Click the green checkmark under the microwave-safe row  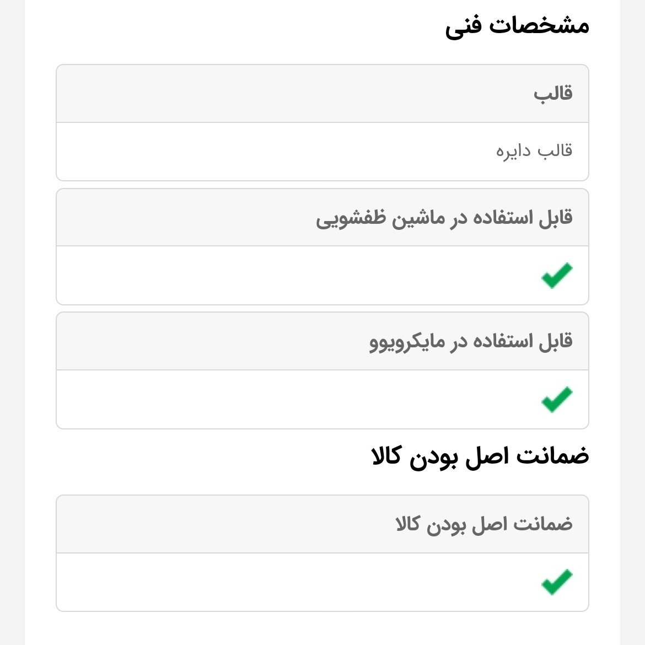557,400
